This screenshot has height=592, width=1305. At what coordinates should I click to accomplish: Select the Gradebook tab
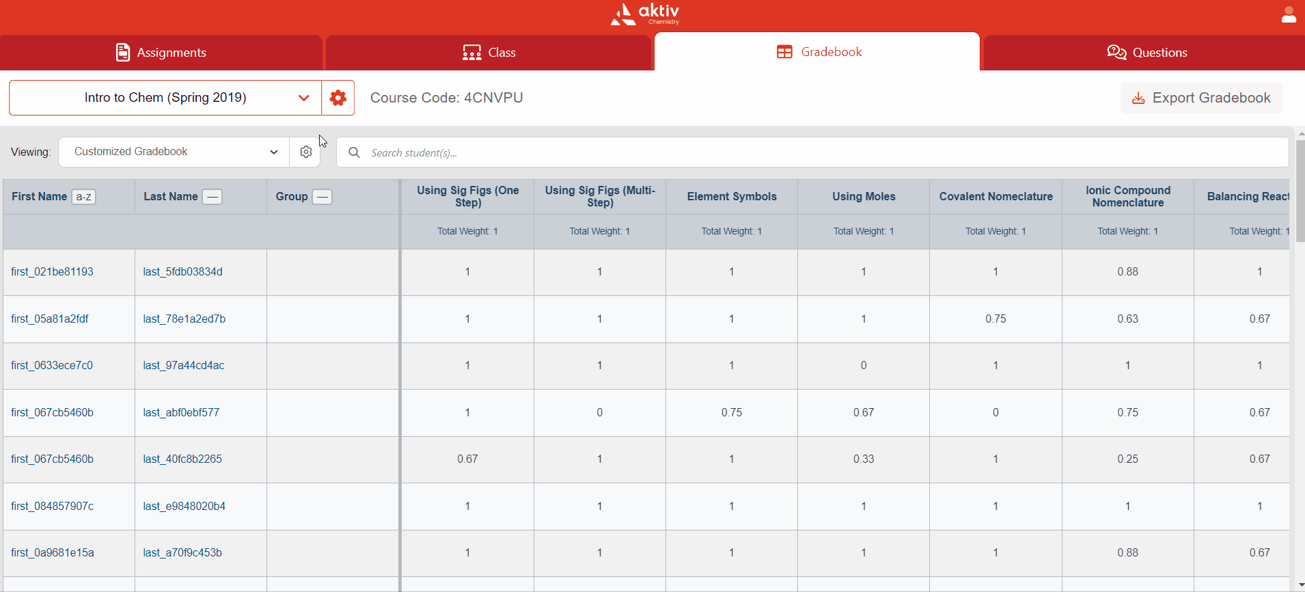(818, 52)
